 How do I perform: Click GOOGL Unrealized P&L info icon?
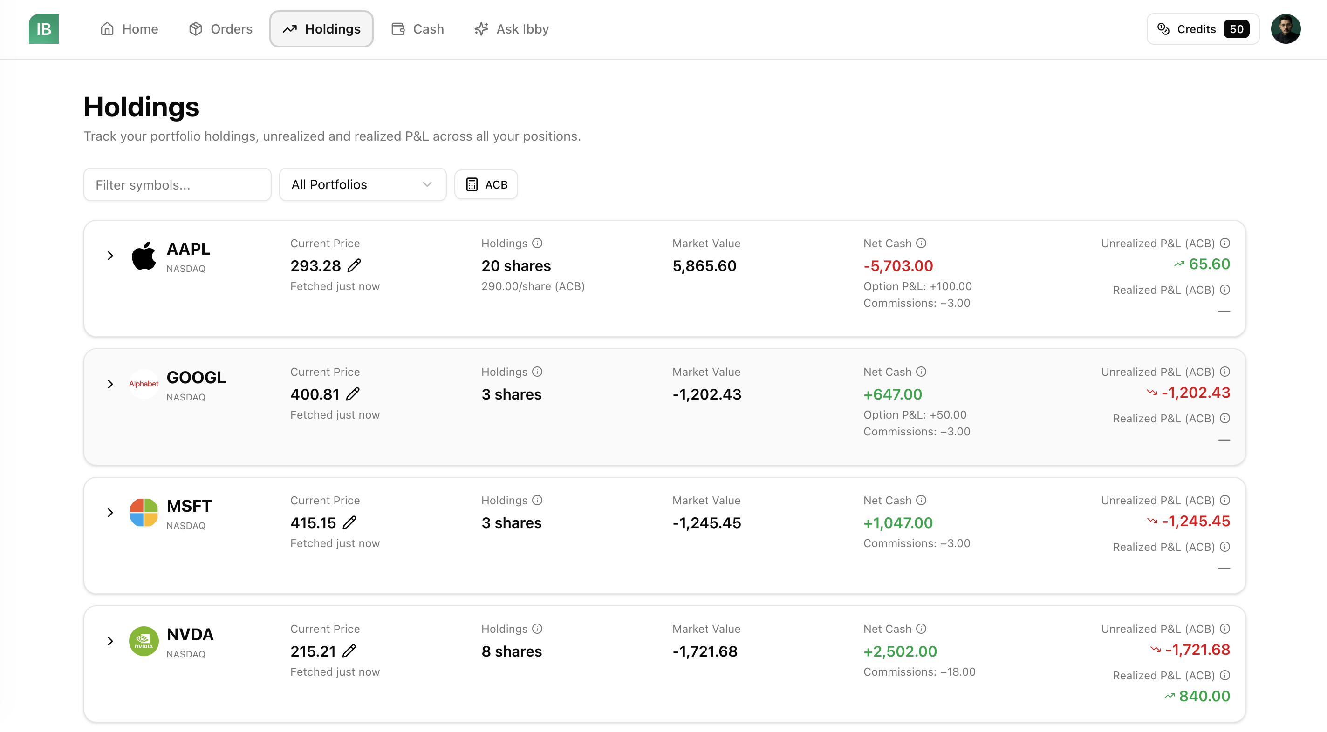click(1225, 372)
